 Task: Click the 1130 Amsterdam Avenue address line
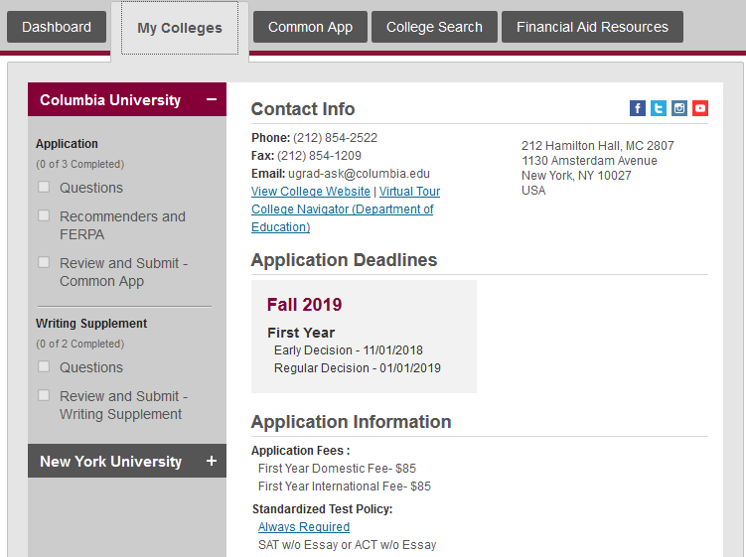(x=589, y=161)
